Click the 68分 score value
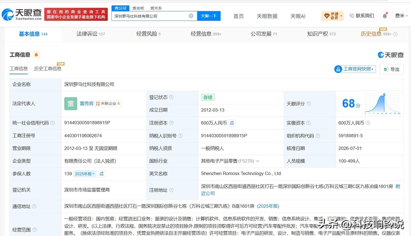 (351, 103)
